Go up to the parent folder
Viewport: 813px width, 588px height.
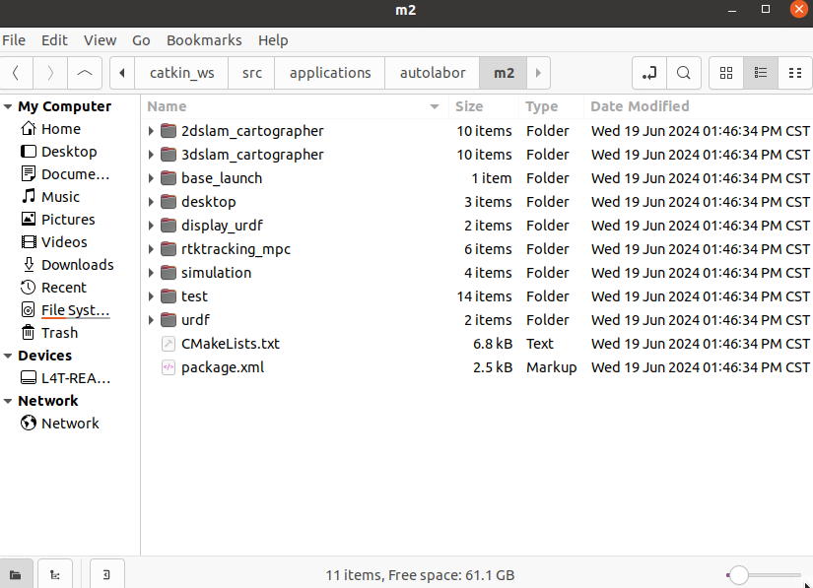tap(85, 73)
